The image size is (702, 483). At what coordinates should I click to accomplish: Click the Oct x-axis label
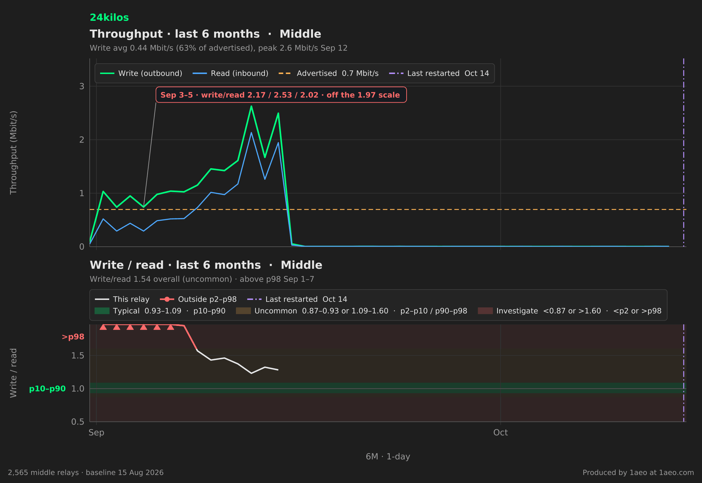pos(500,433)
